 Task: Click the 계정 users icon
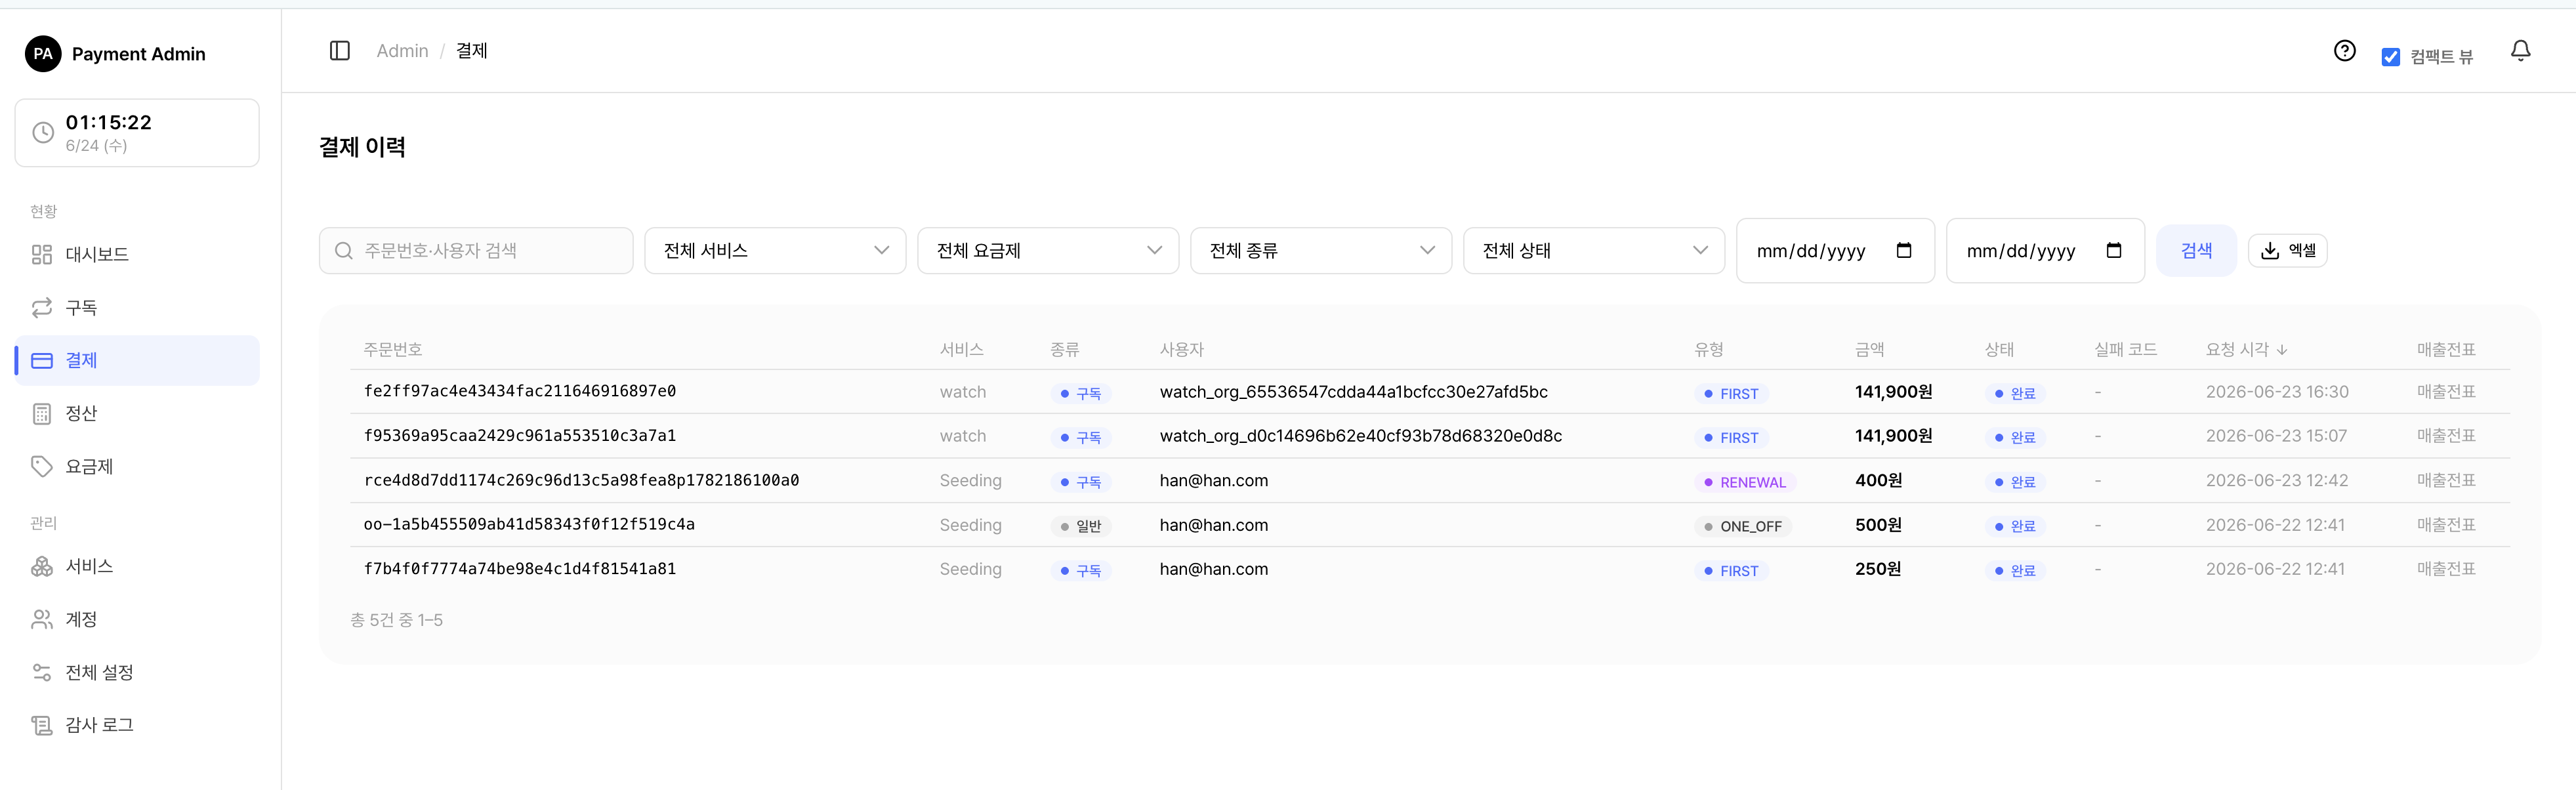pyautogui.click(x=42, y=620)
